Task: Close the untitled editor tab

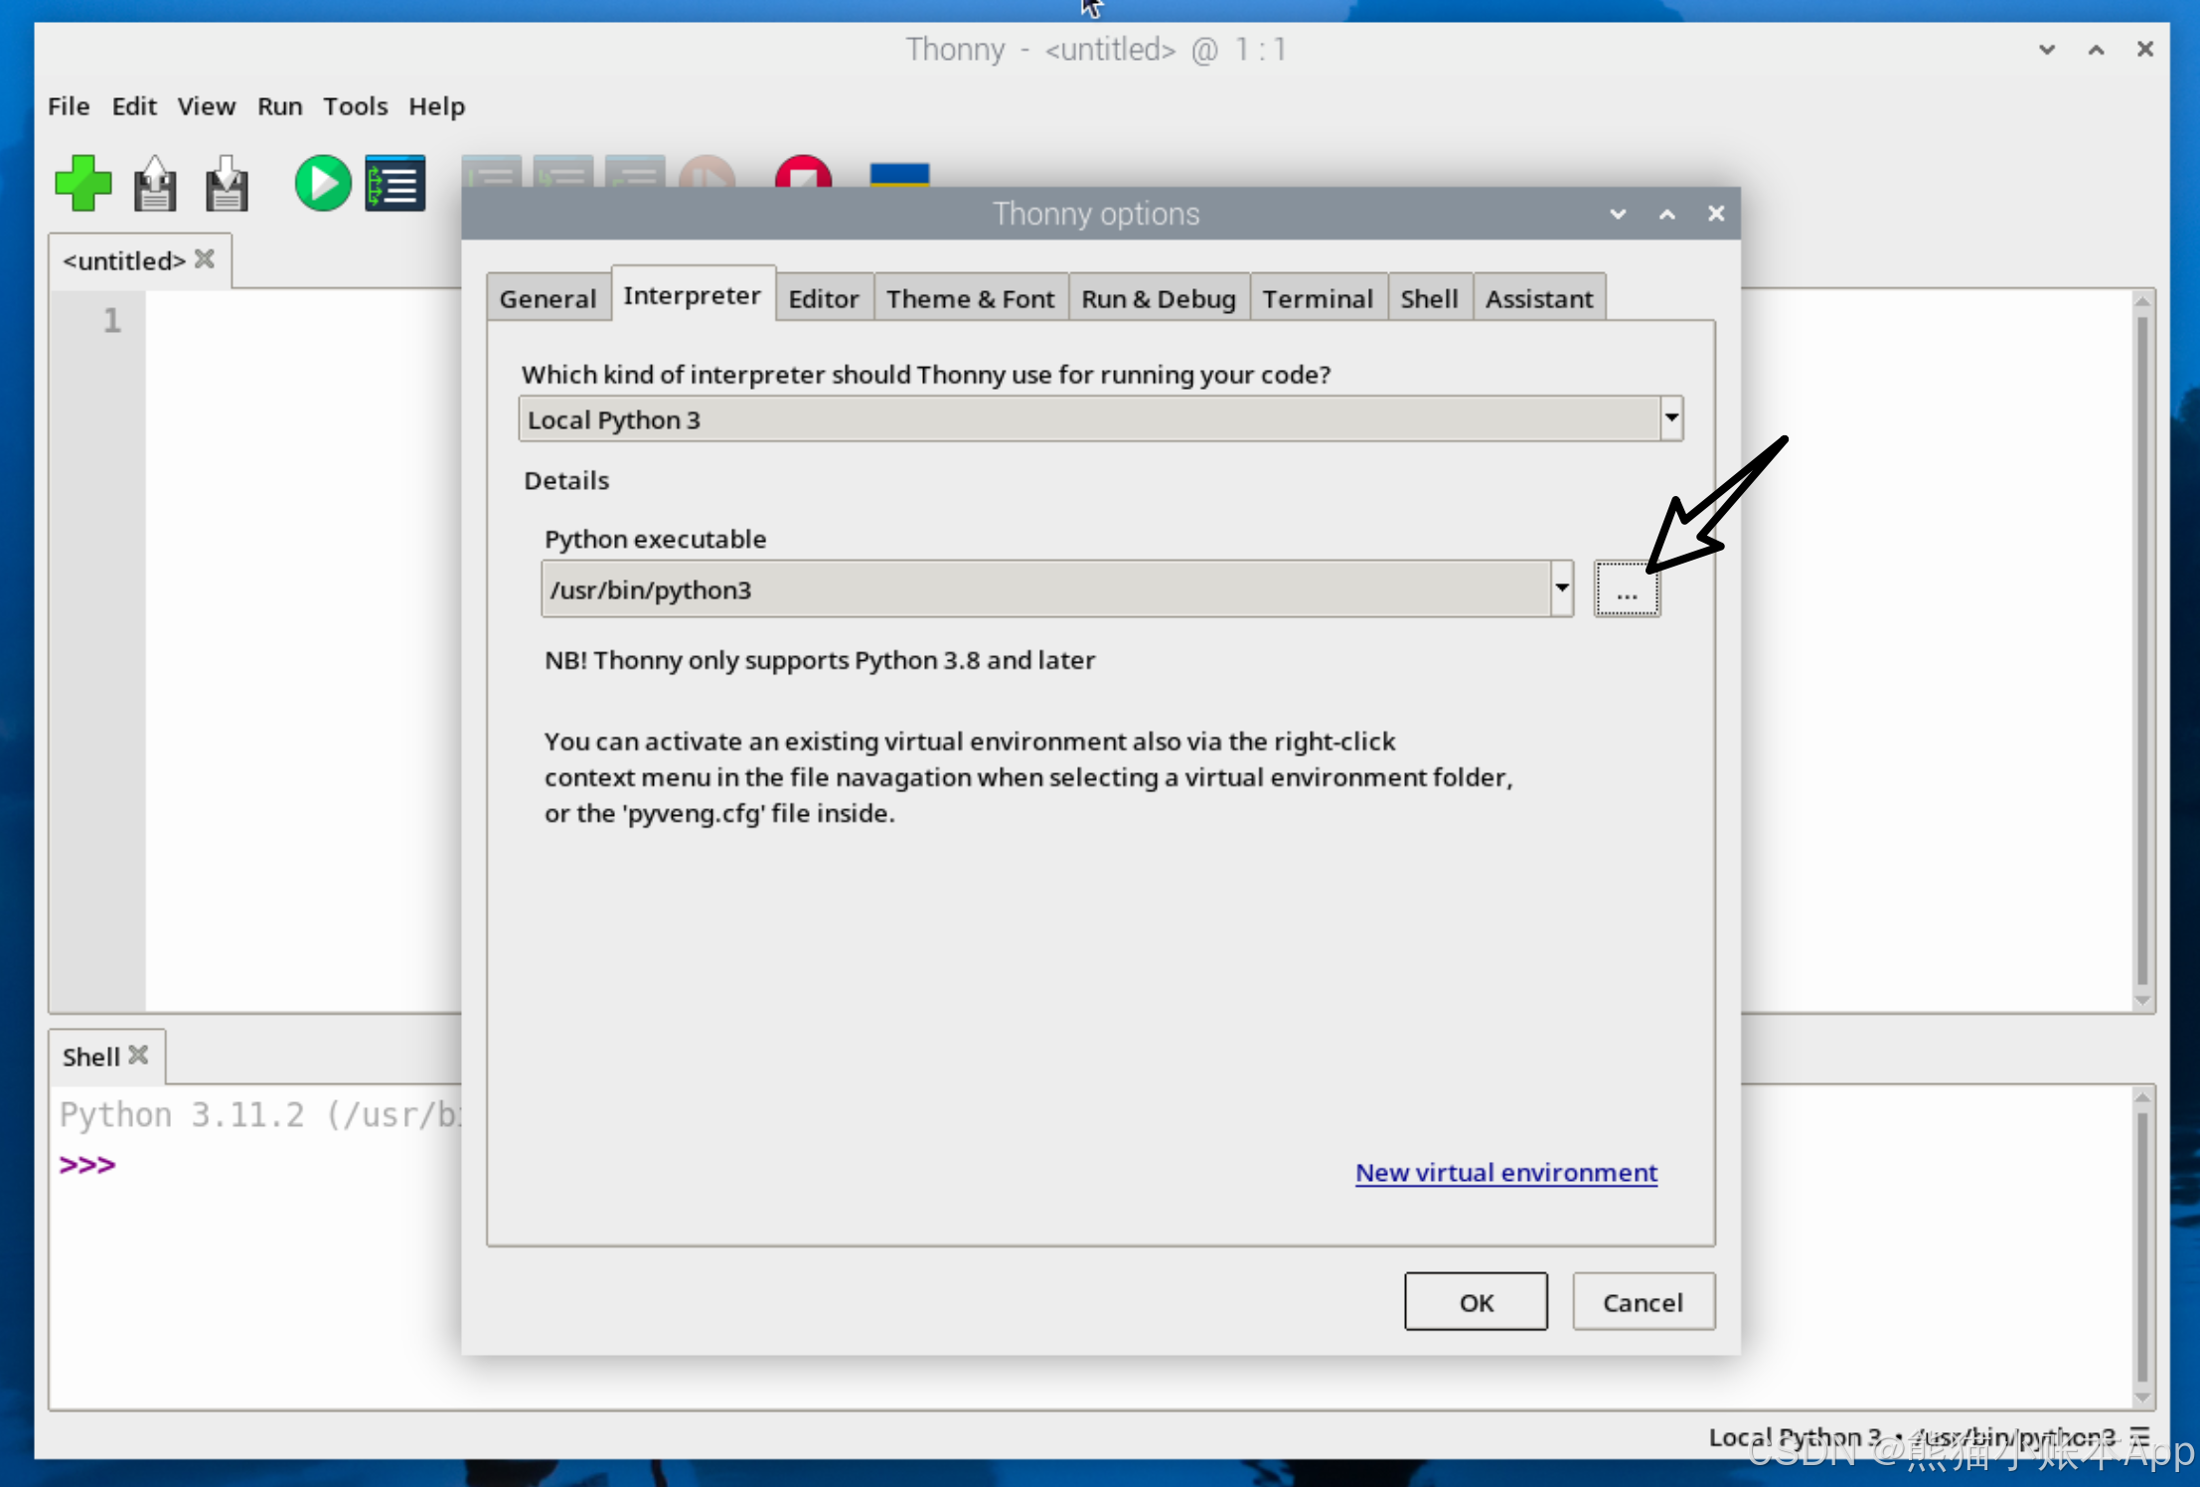Action: tap(205, 259)
